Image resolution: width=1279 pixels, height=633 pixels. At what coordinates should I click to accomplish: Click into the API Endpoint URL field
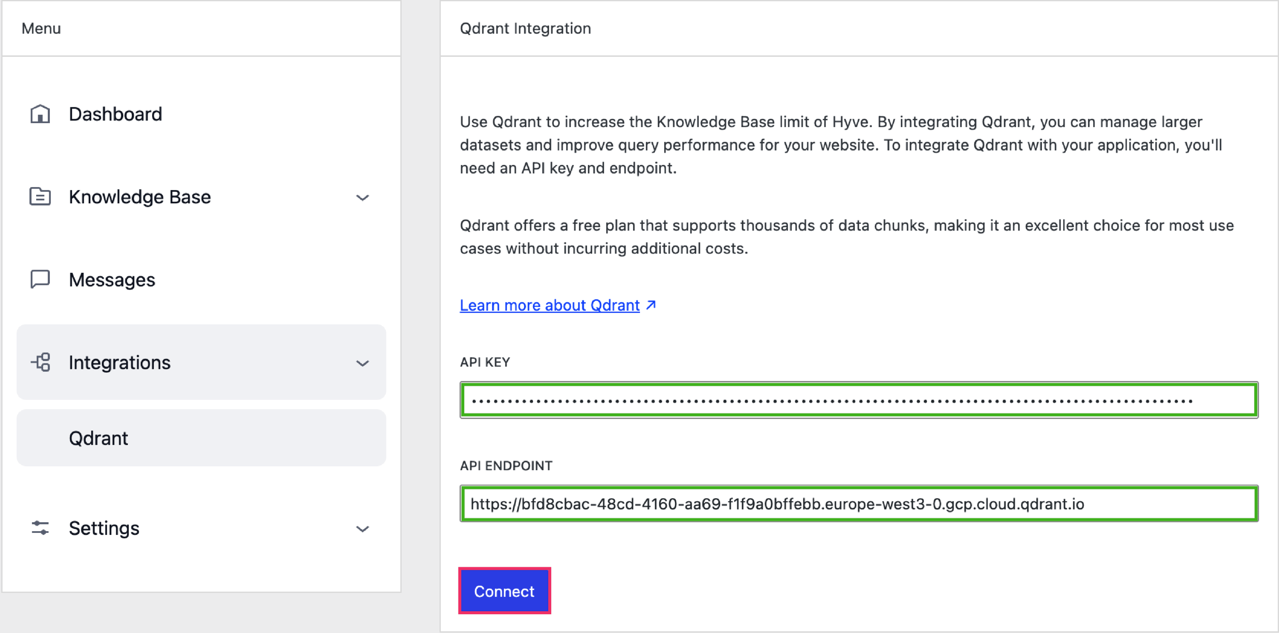pos(859,504)
